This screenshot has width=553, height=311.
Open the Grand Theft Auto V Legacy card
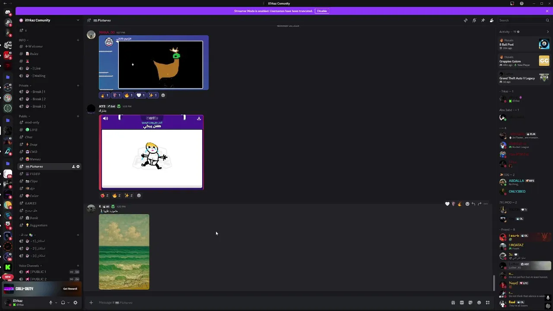point(524,78)
